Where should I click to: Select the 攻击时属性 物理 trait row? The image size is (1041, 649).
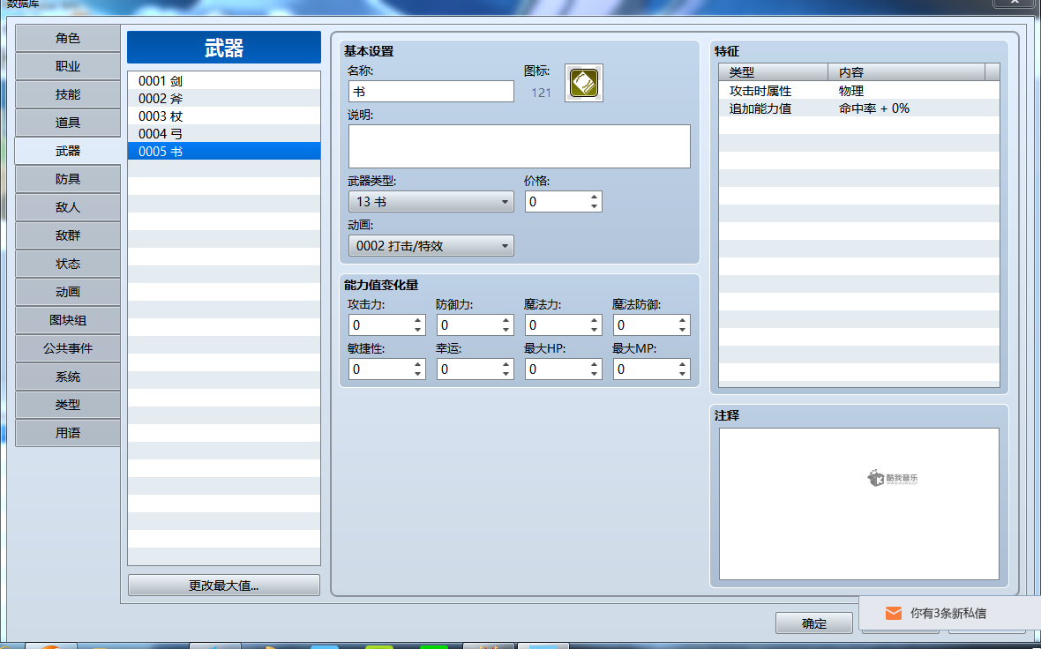click(859, 91)
